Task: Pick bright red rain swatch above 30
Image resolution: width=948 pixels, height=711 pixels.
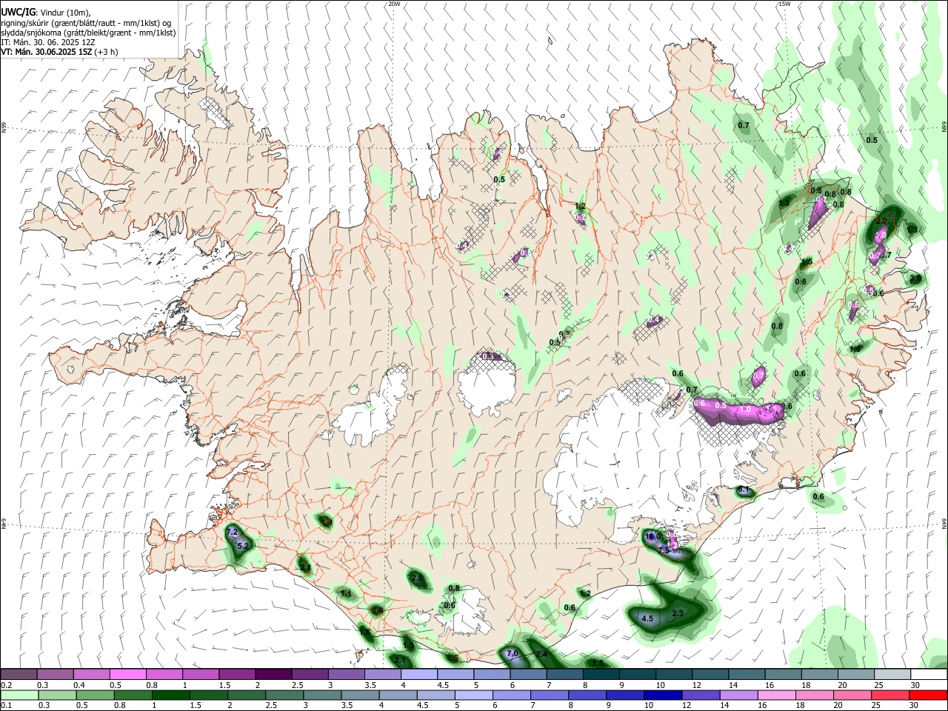Action: click(927, 695)
